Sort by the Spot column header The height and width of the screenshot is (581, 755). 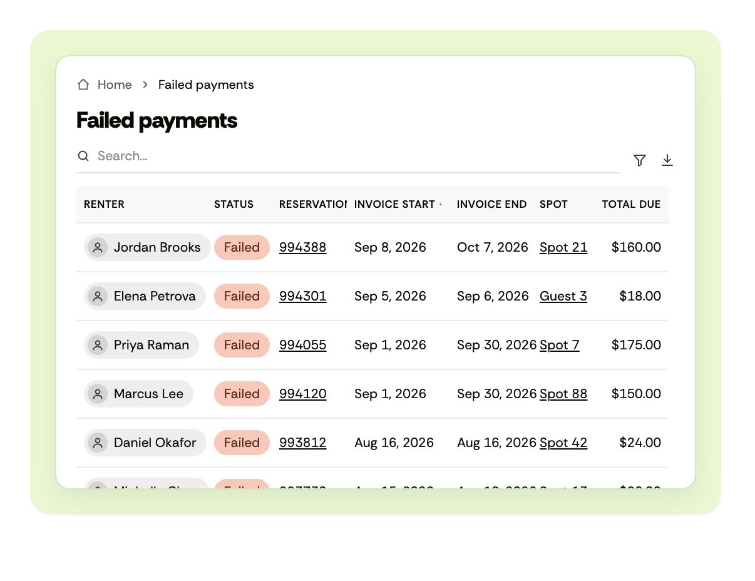click(553, 204)
